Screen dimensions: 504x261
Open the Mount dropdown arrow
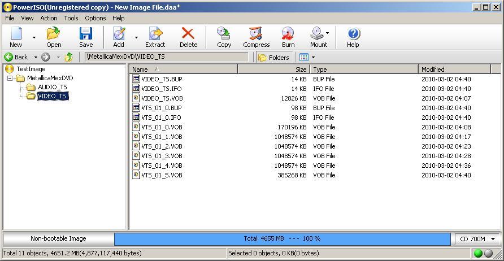(x=328, y=33)
